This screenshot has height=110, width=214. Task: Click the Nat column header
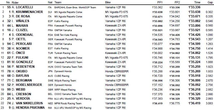tap(50, 2)
